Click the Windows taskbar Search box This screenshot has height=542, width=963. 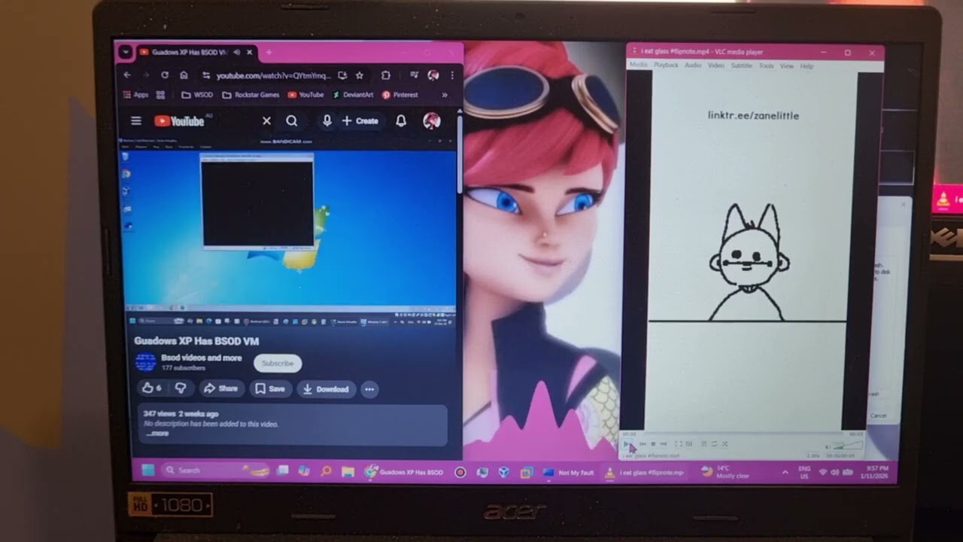coord(215,470)
